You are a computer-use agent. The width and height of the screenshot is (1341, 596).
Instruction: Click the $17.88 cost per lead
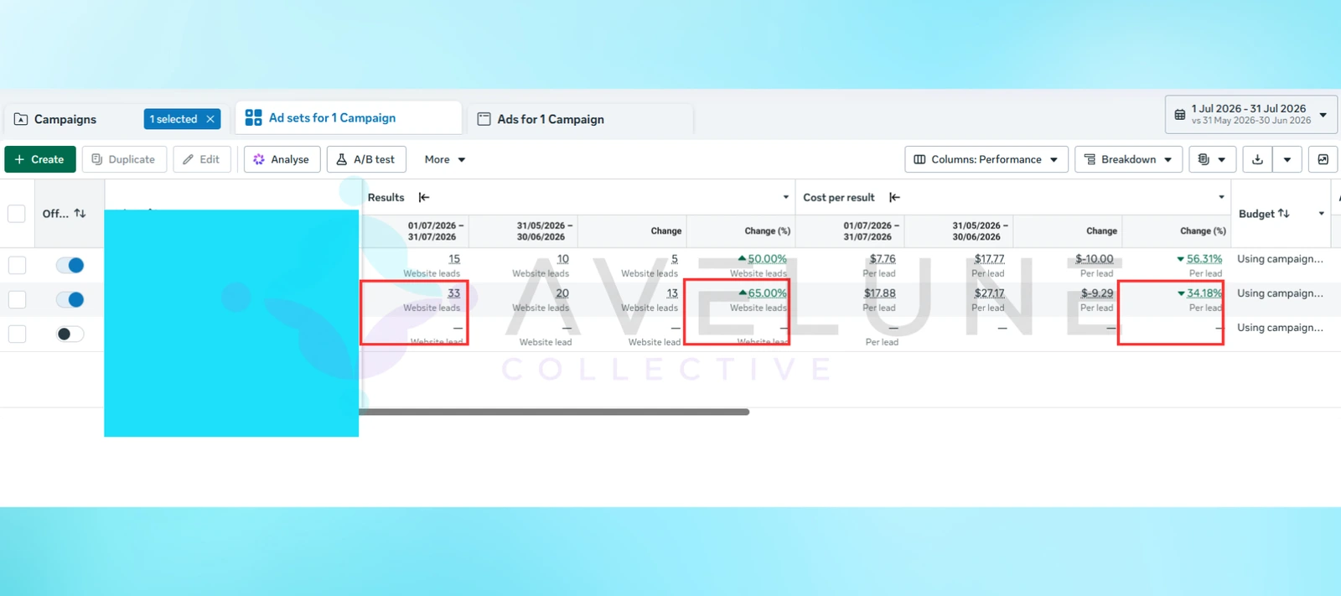(x=880, y=293)
